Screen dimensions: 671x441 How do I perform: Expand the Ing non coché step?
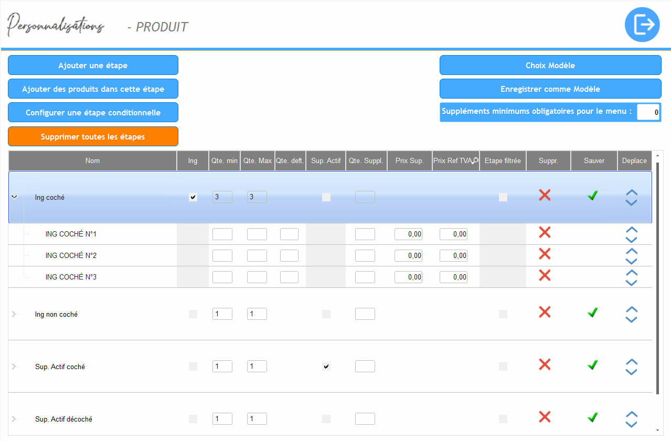tap(14, 314)
